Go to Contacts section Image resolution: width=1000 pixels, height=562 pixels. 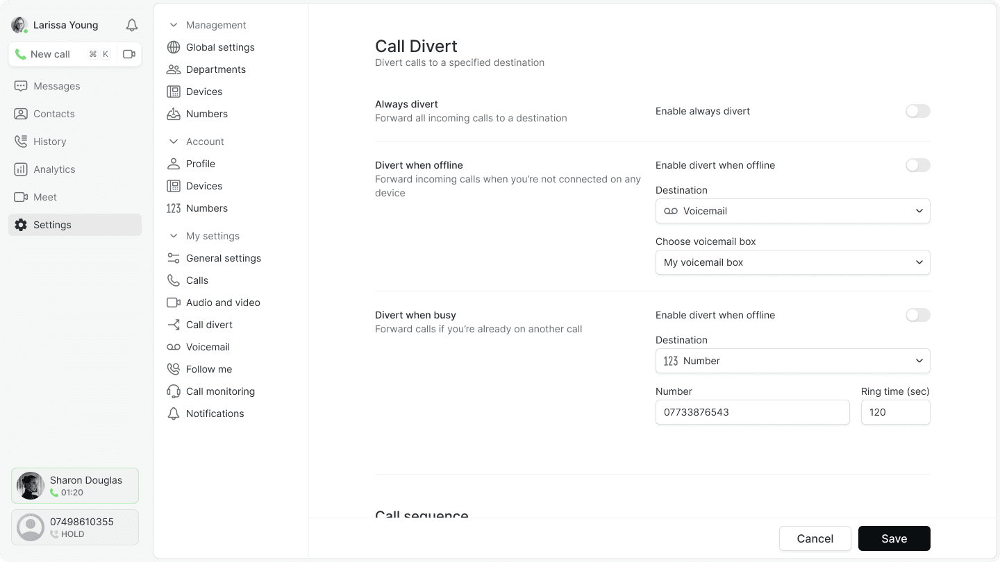click(x=75, y=114)
